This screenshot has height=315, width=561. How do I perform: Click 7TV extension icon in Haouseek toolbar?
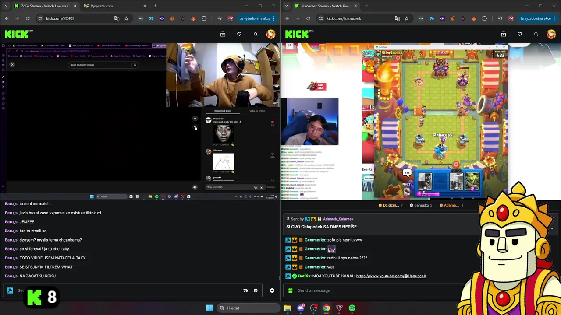pyautogui.click(x=432, y=18)
